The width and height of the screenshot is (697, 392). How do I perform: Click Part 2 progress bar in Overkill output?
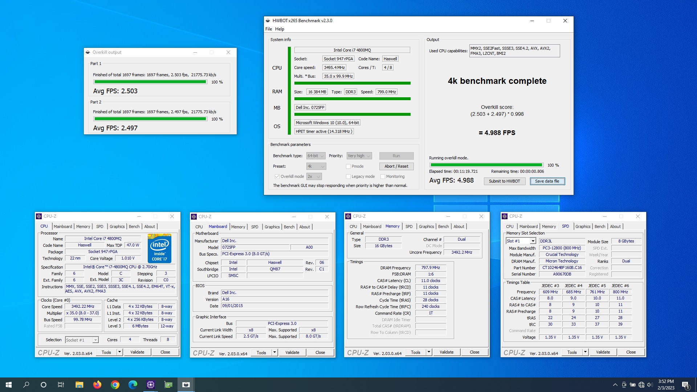pyautogui.click(x=150, y=119)
